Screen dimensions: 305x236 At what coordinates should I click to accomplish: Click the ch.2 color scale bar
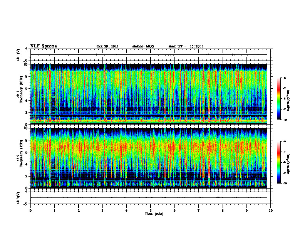278,162
